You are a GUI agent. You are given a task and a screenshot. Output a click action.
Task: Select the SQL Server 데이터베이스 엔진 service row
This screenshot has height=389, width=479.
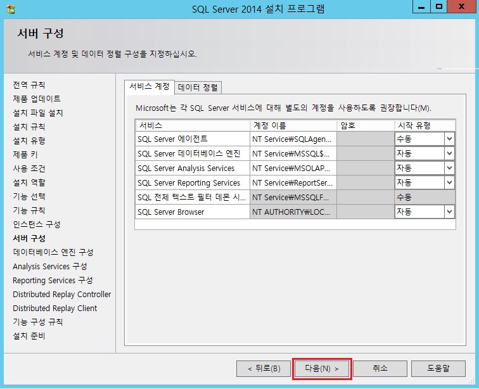click(x=193, y=153)
